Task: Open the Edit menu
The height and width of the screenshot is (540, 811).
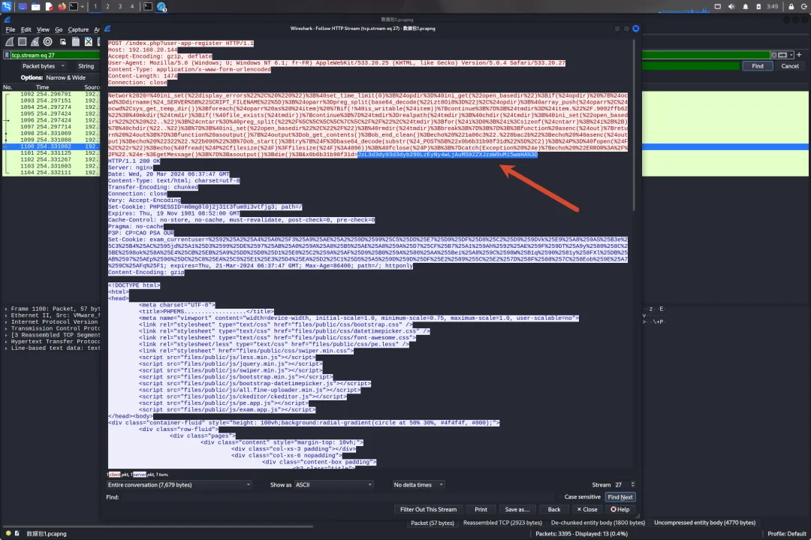Action: [x=26, y=29]
